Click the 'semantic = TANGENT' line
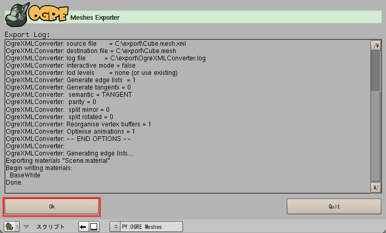 (x=69, y=95)
